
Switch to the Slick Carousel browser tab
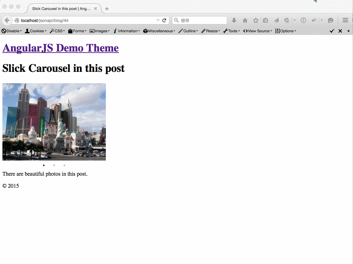point(62,9)
